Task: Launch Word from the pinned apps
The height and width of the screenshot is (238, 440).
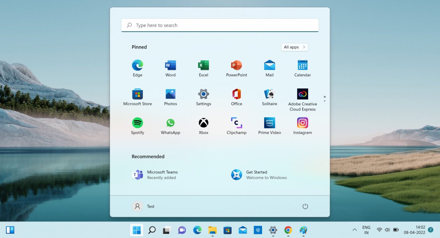Action: [x=170, y=68]
